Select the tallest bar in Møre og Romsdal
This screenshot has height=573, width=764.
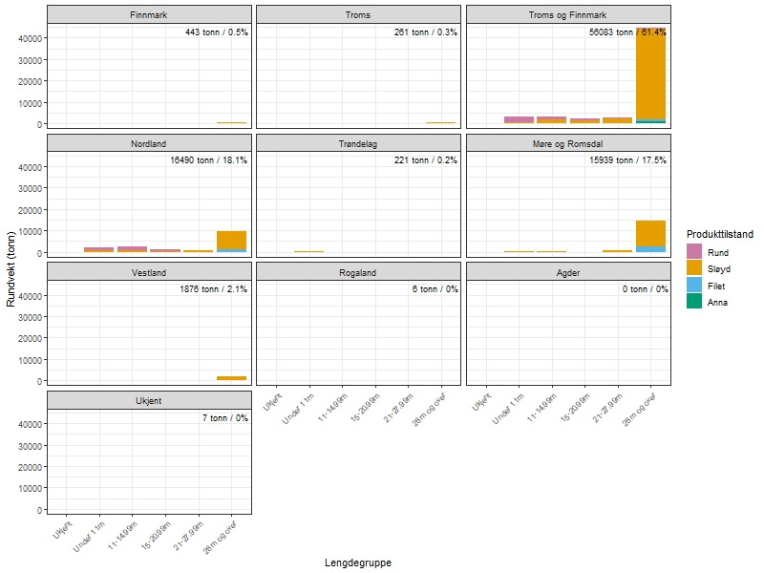[650, 234]
